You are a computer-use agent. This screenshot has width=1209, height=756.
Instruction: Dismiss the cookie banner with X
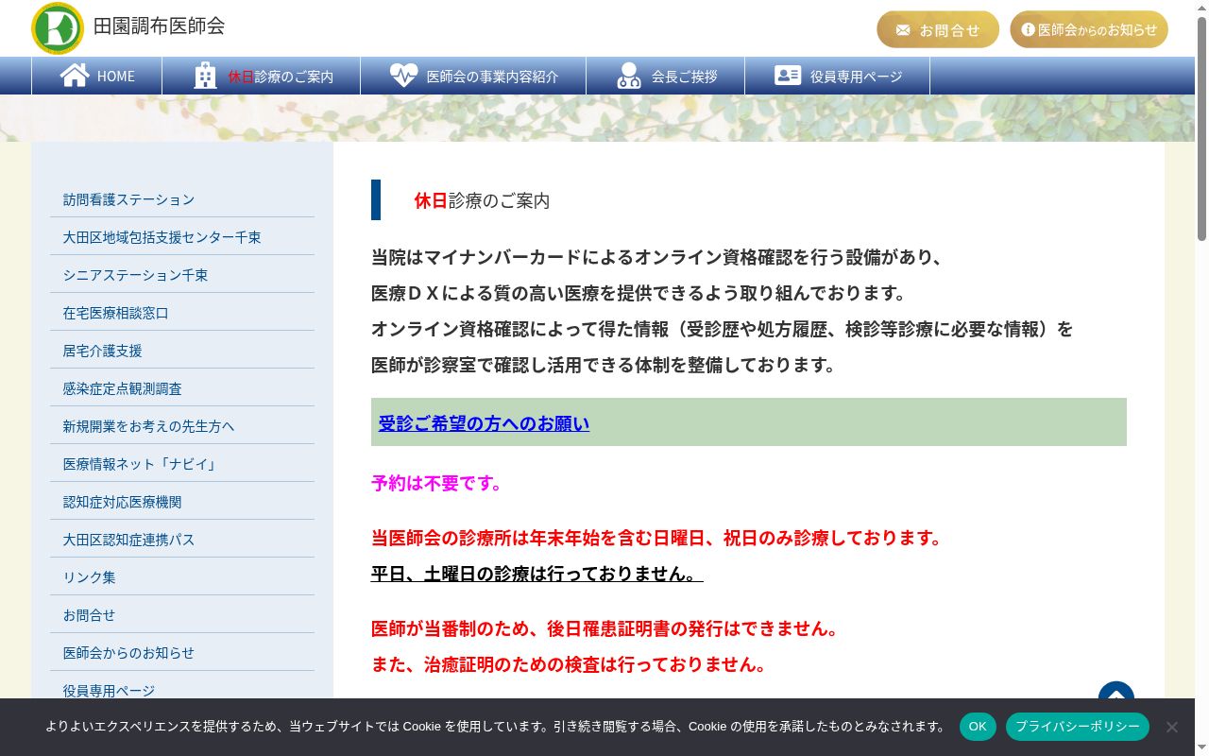pos(1171,727)
